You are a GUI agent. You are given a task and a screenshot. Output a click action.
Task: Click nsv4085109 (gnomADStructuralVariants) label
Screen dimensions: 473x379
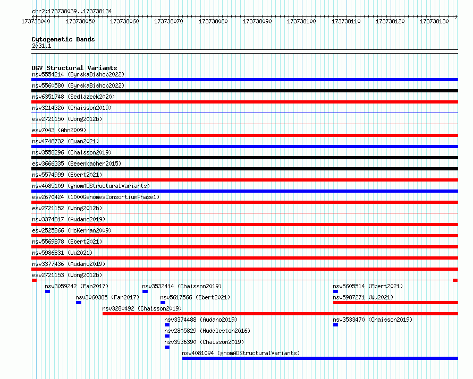(91, 186)
